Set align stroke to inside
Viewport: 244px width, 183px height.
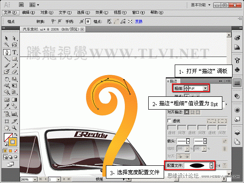192,112
